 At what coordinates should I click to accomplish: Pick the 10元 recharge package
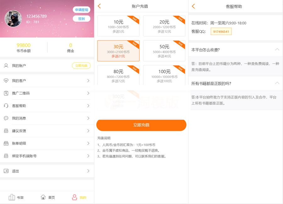[118, 25]
